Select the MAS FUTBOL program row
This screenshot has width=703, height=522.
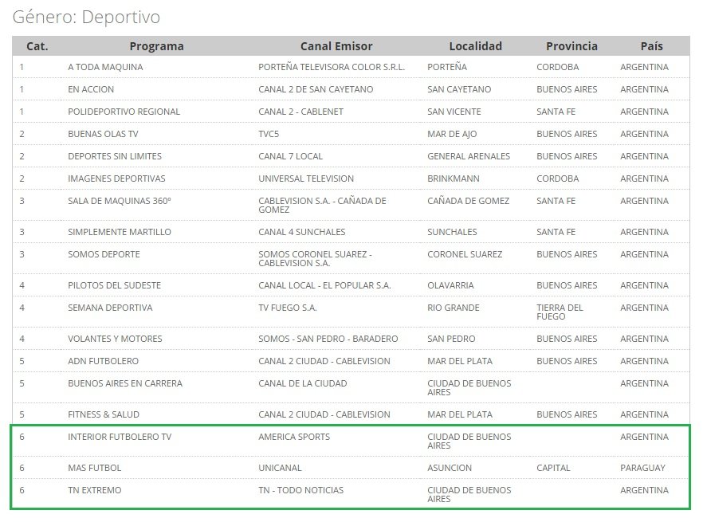351,468
